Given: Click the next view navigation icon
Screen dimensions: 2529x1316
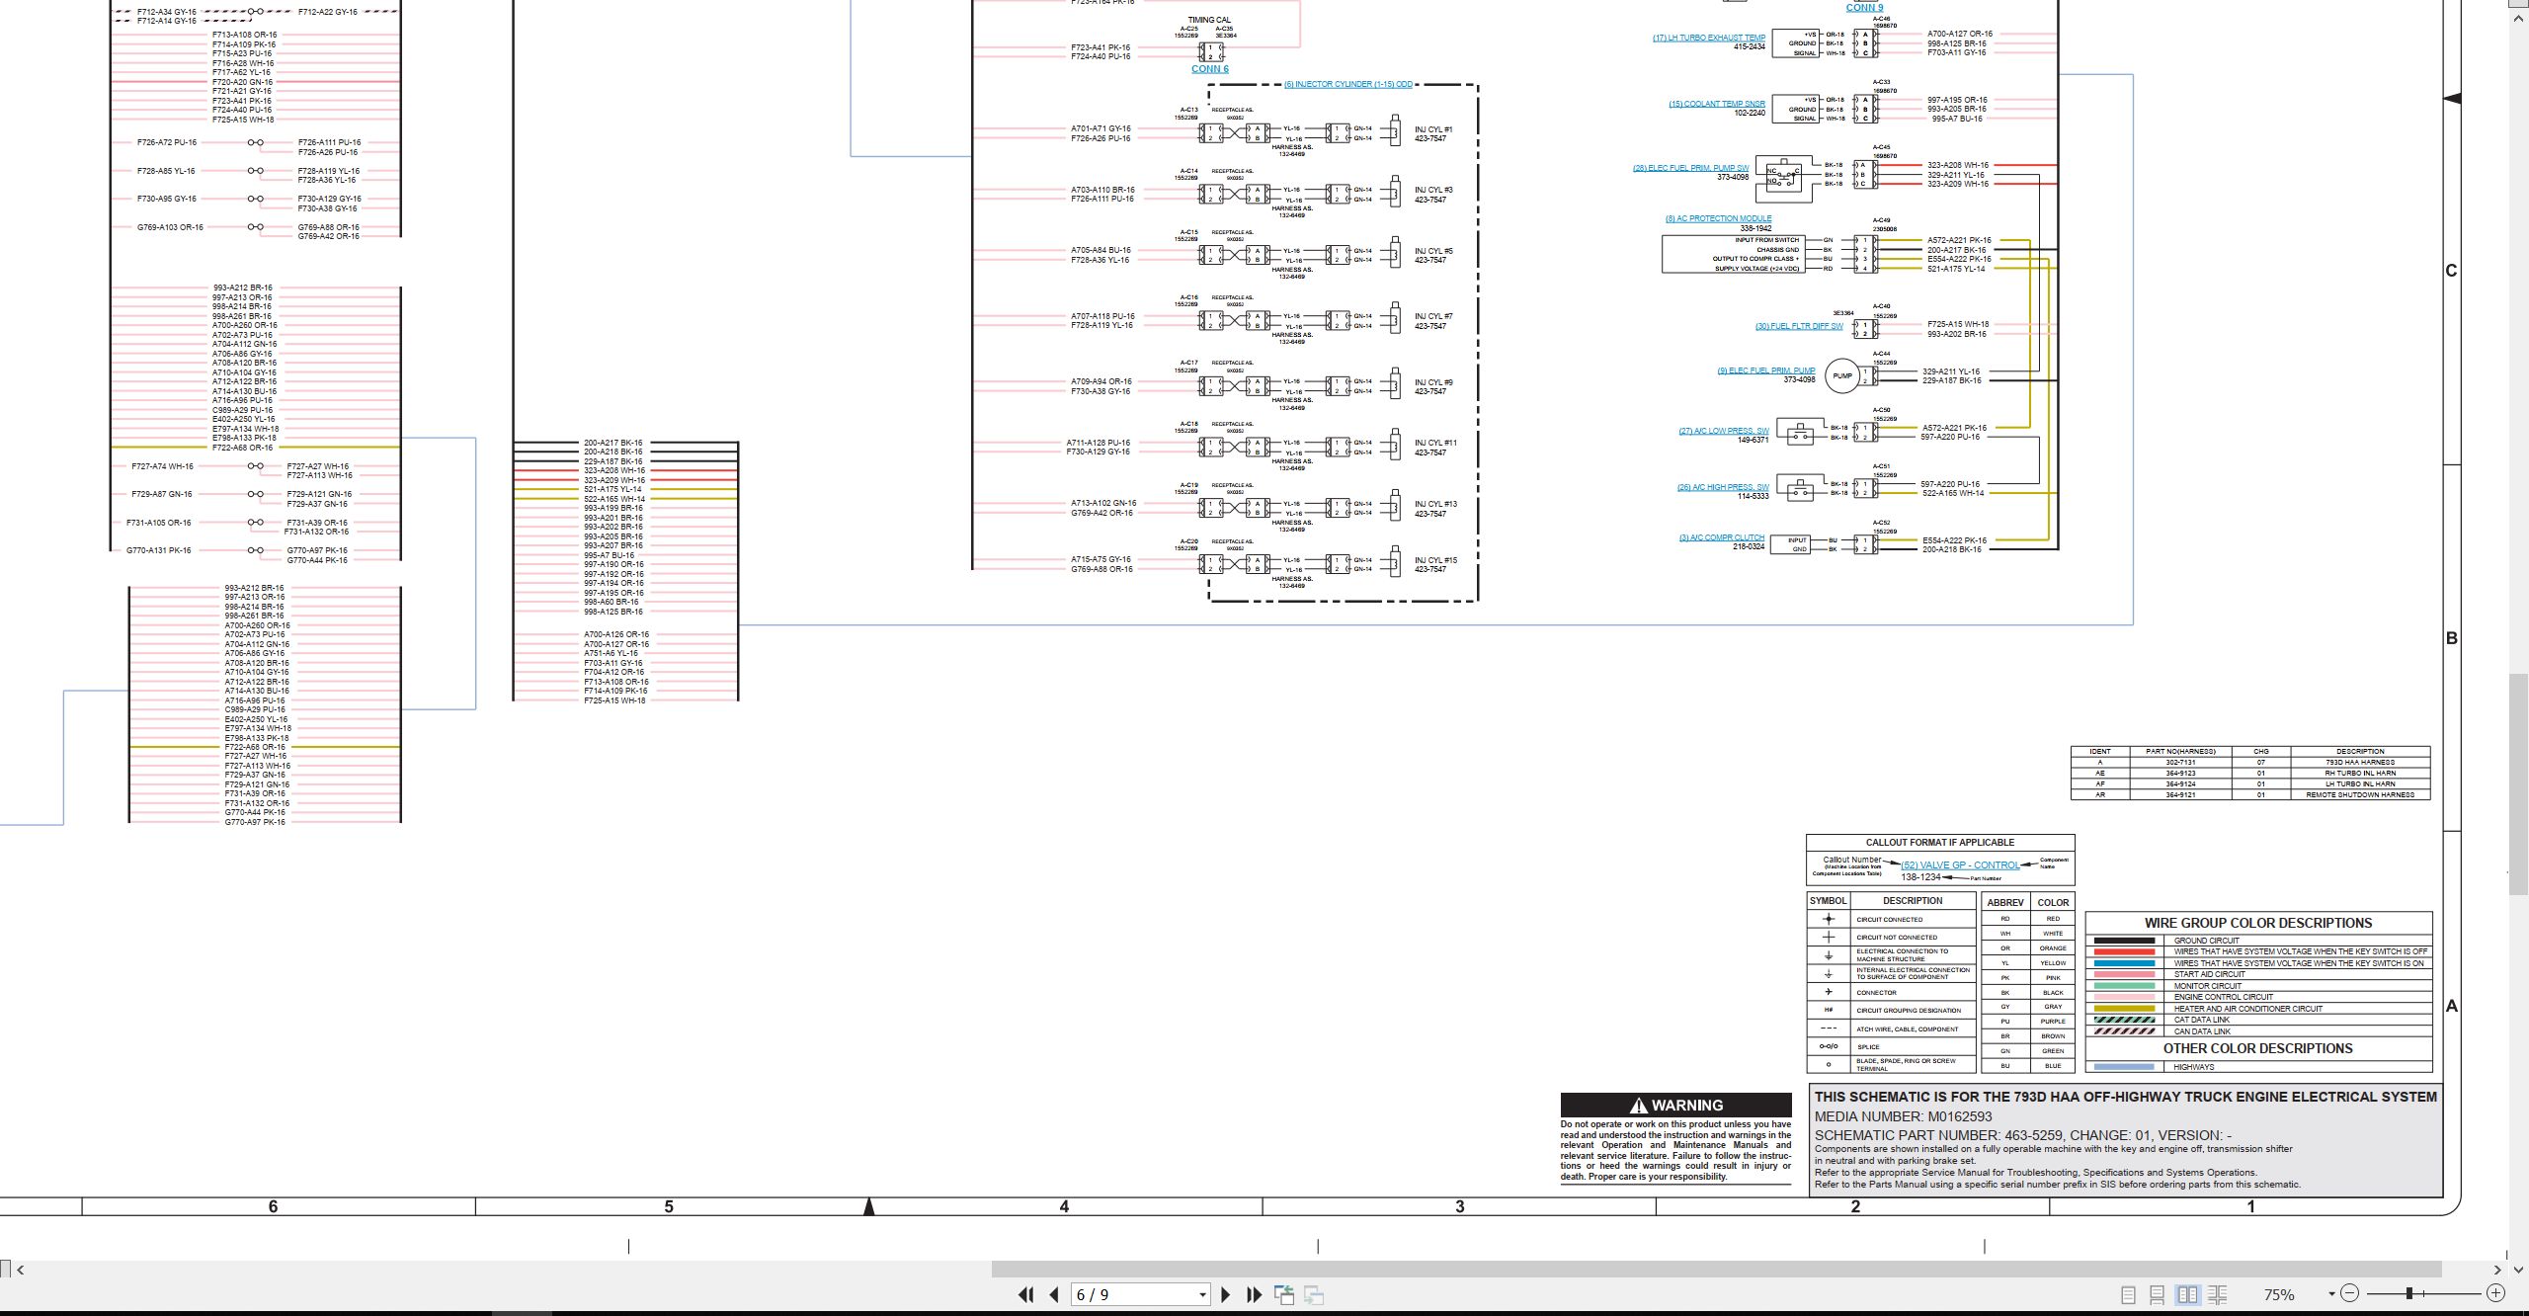Looking at the screenshot, I should [1314, 1294].
